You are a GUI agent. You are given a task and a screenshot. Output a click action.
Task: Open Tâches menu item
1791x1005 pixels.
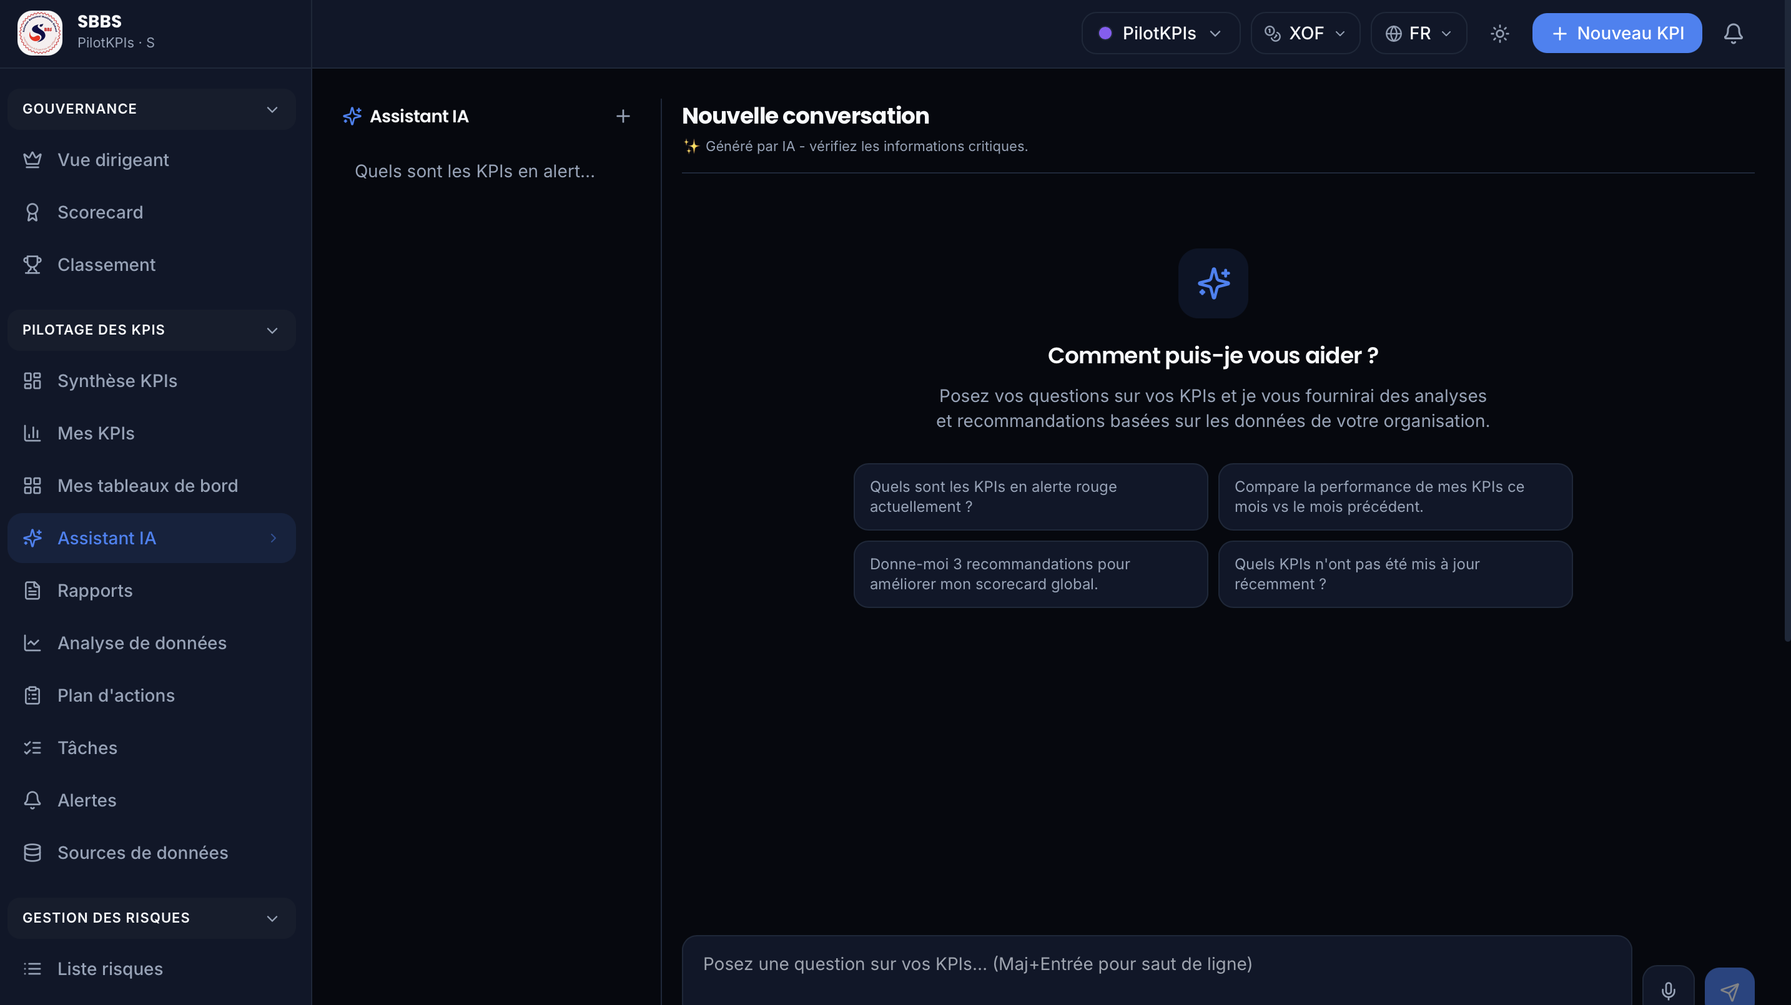click(x=152, y=748)
